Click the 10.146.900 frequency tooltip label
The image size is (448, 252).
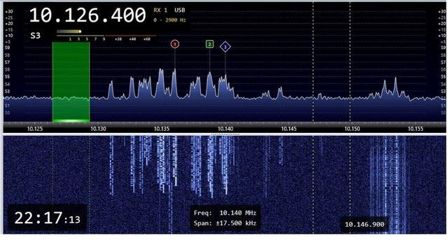(x=364, y=225)
